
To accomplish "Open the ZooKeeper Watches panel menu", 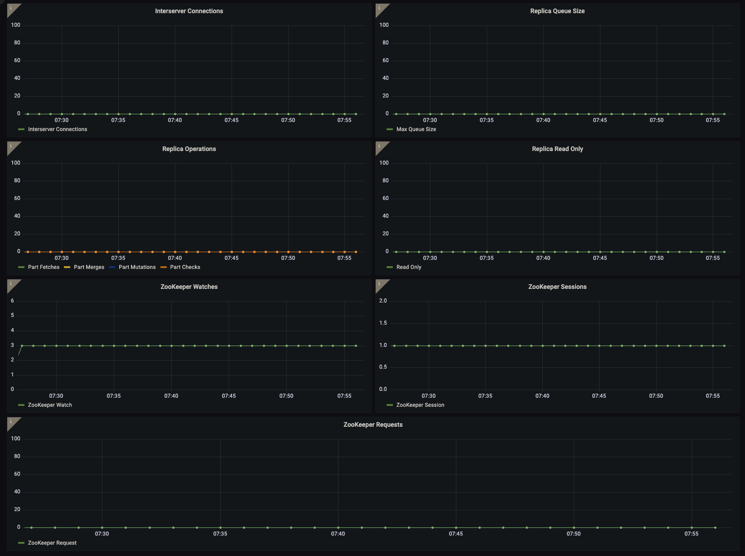I will pyautogui.click(x=189, y=286).
